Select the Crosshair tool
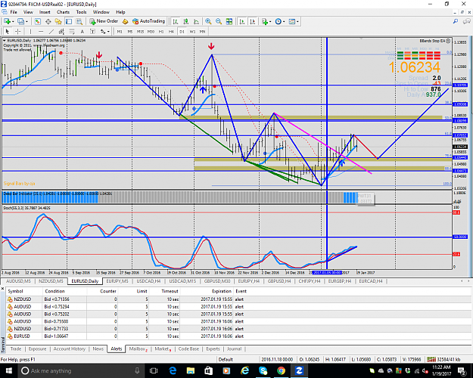Screen dimensions: 473x378 pos(18,31)
